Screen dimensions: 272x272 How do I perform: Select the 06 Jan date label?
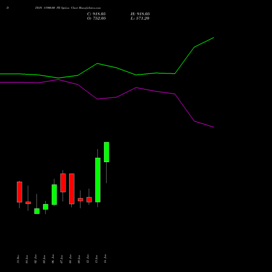click(x=53, y=259)
